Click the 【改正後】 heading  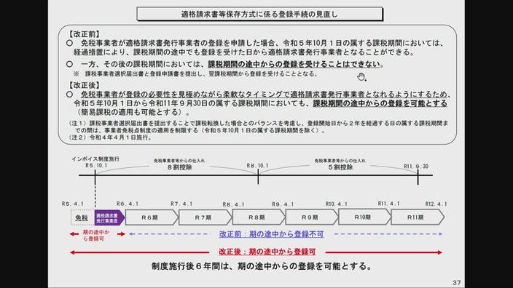coord(84,85)
